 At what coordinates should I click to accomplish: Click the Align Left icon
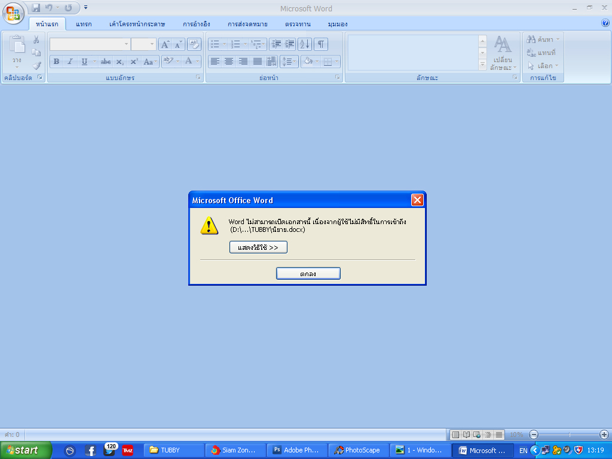215,62
